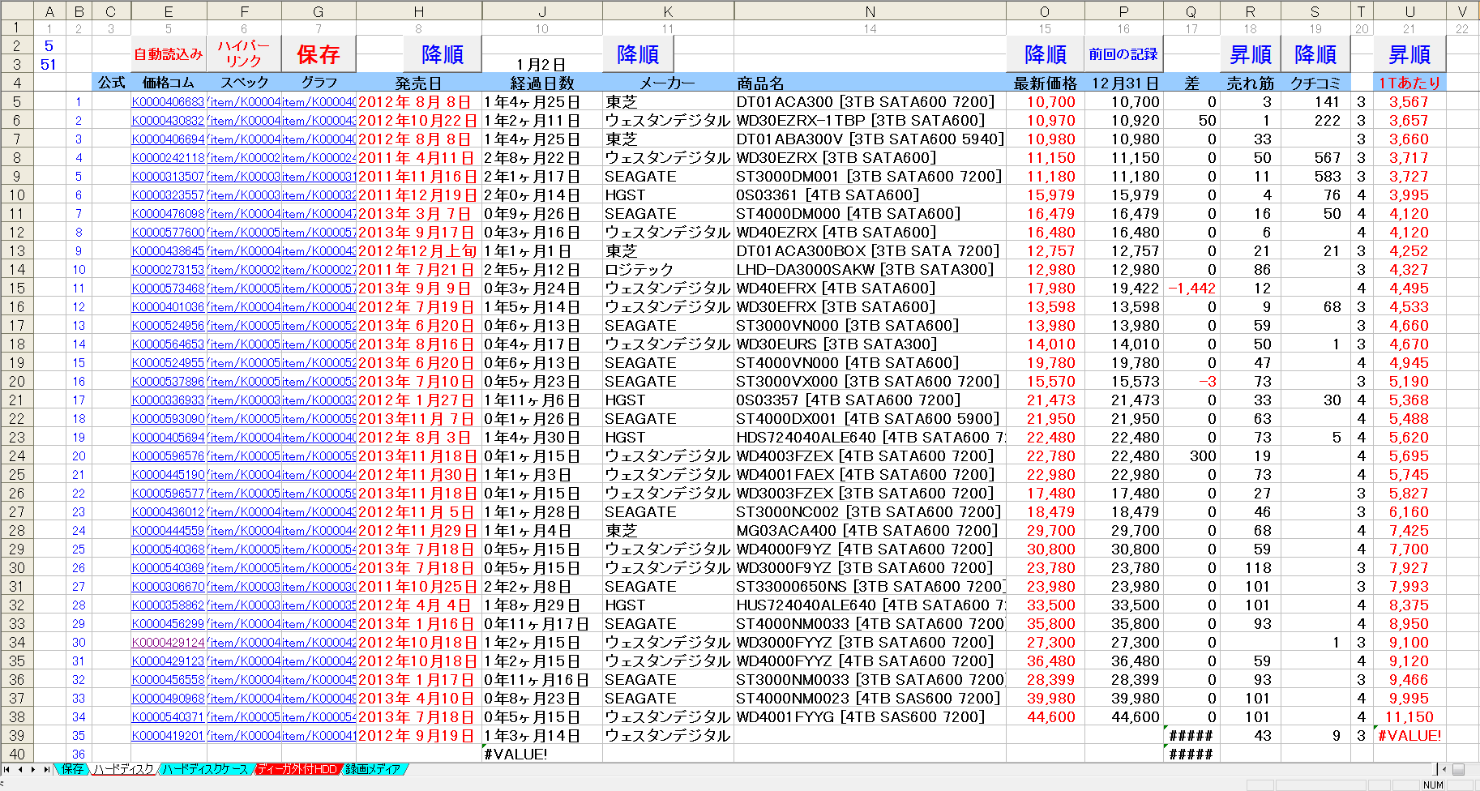Click the 保存 button
1480x791 pixels.
[319, 54]
